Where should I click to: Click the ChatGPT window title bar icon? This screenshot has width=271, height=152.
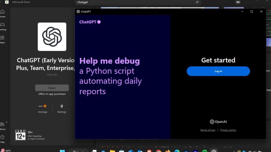click(x=78, y=12)
